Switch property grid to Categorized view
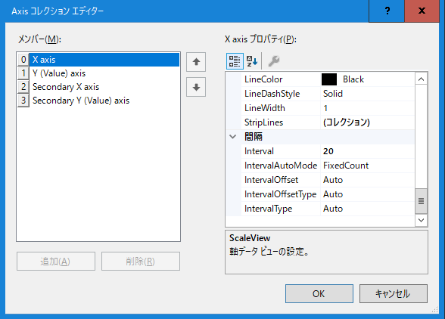This screenshot has width=445, height=319. (x=235, y=61)
